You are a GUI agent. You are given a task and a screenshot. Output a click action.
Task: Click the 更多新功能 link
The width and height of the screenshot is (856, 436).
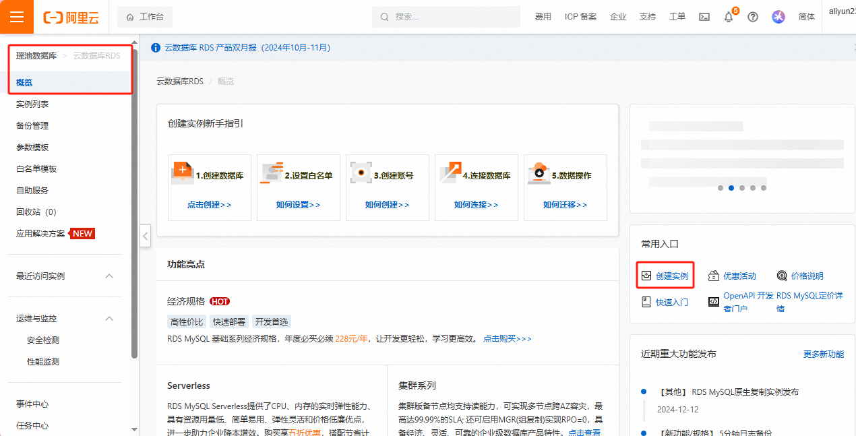tap(824, 354)
